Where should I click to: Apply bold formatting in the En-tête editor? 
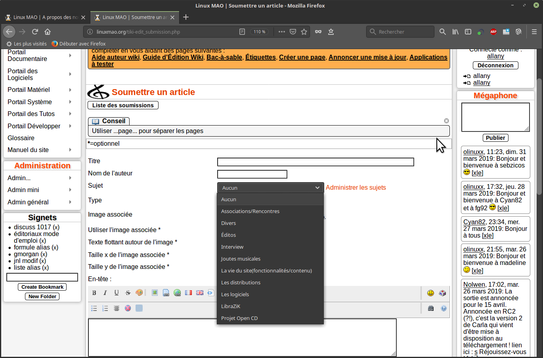[94, 293]
